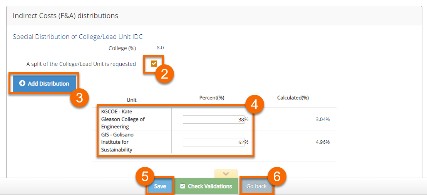Screen dimensions: 427x195
Task: Click the orange step 4 badge
Action: point(254,104)
